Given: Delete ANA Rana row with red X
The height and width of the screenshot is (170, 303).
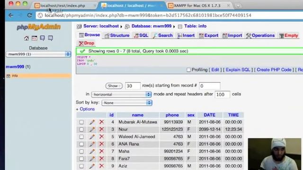Looking at the screenshot, I should pyautogui.click(x=101, y=144).
